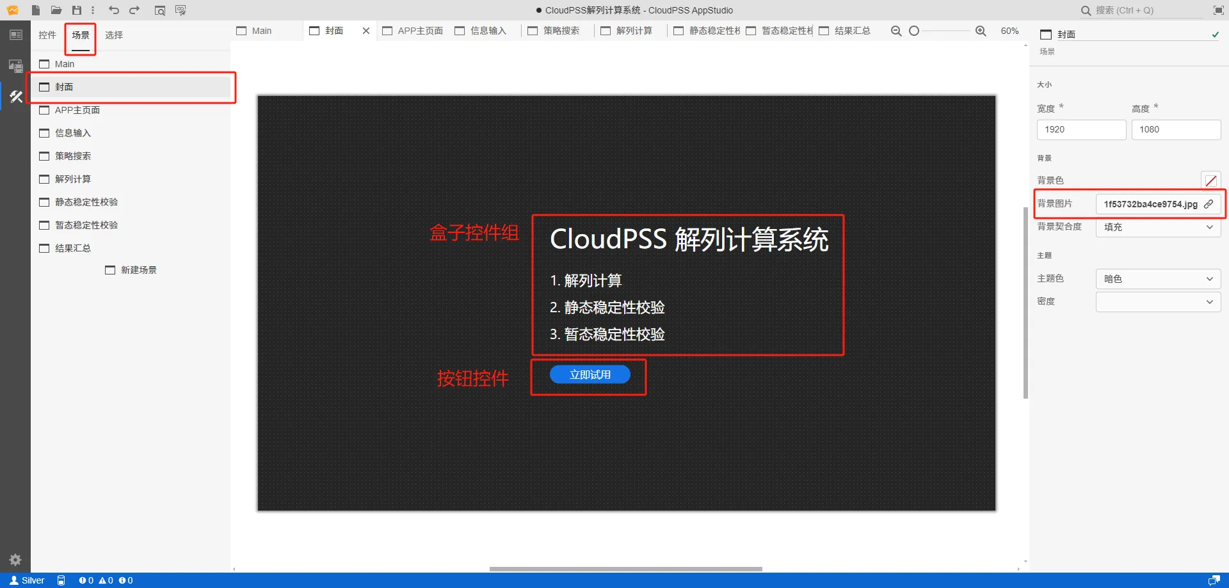The width and height of the screenshot is (1229, 588).
Task: Click 新建场景 to add a new scene
Action: 131,270
